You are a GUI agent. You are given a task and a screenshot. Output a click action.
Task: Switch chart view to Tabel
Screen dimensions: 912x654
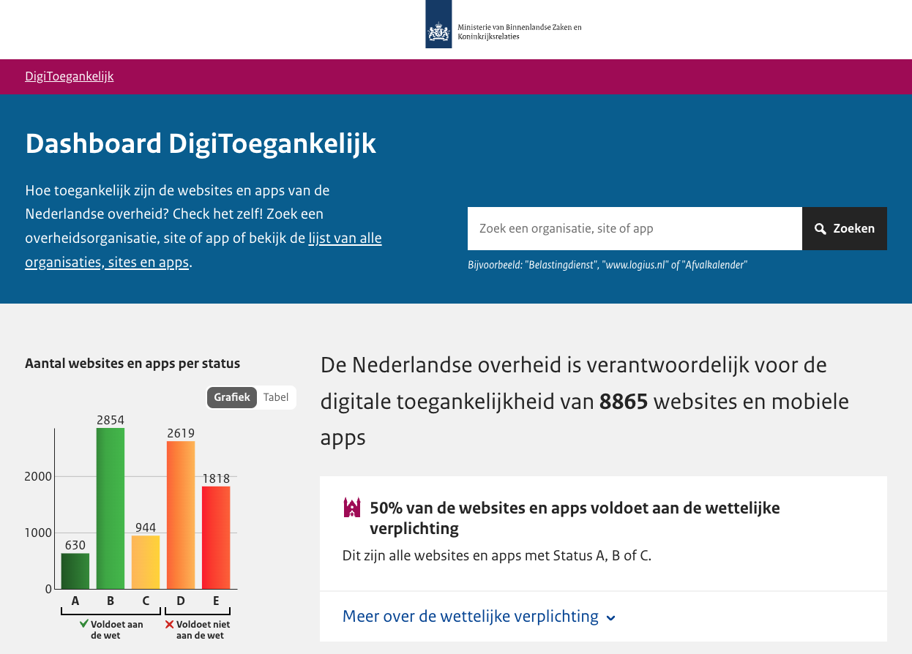point(276,397)
